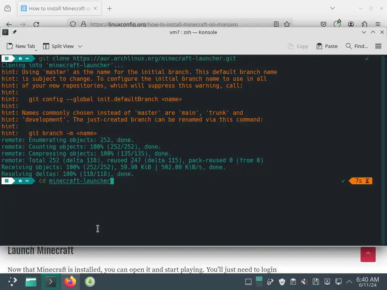Open Konsole hamburger menu
The height and width of the screenshot is (290, 387).
(378, 46)
